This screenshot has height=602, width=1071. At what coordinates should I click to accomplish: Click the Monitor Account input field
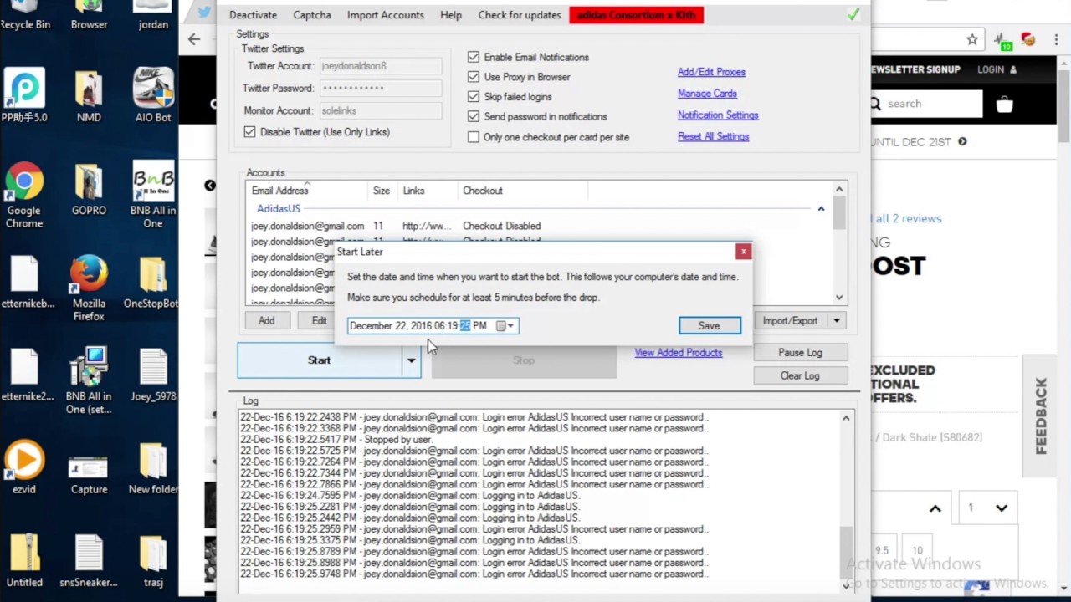pyautogui.click(x=381, y=111)
